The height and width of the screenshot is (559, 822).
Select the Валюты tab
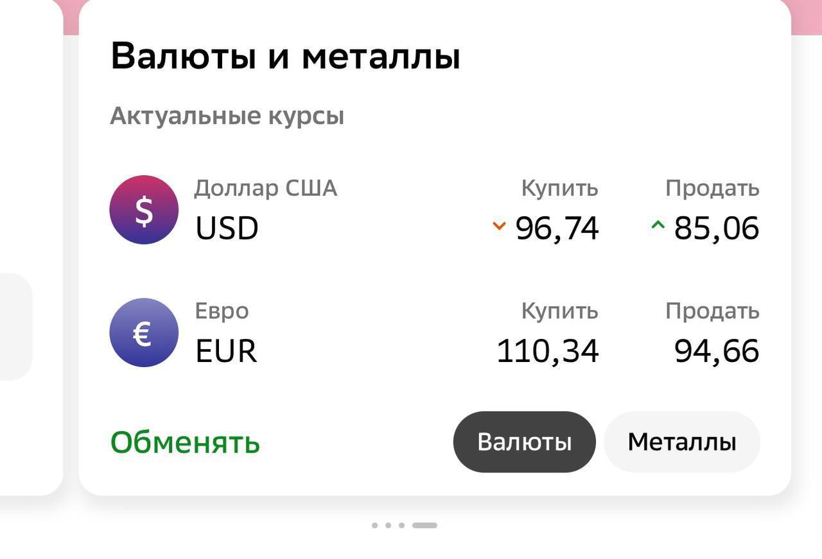[x=524, y=442]
